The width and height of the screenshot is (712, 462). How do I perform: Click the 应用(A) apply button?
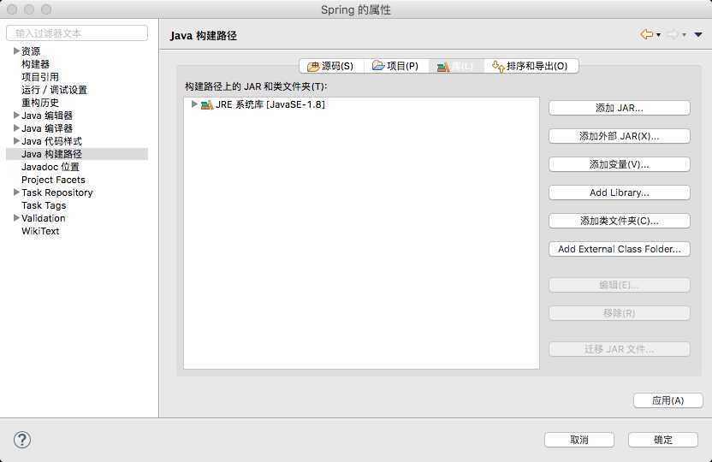[668, 400]
